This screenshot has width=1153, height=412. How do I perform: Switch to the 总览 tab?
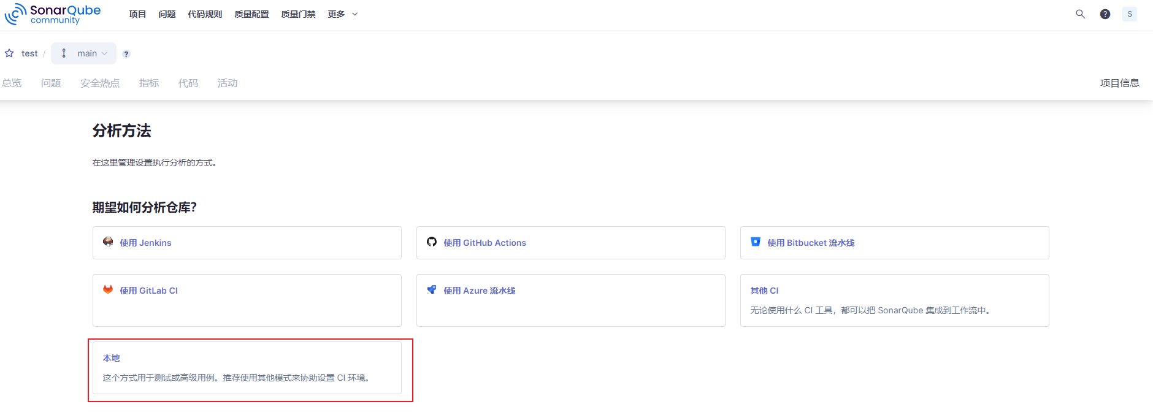click(x=12, y=83)
